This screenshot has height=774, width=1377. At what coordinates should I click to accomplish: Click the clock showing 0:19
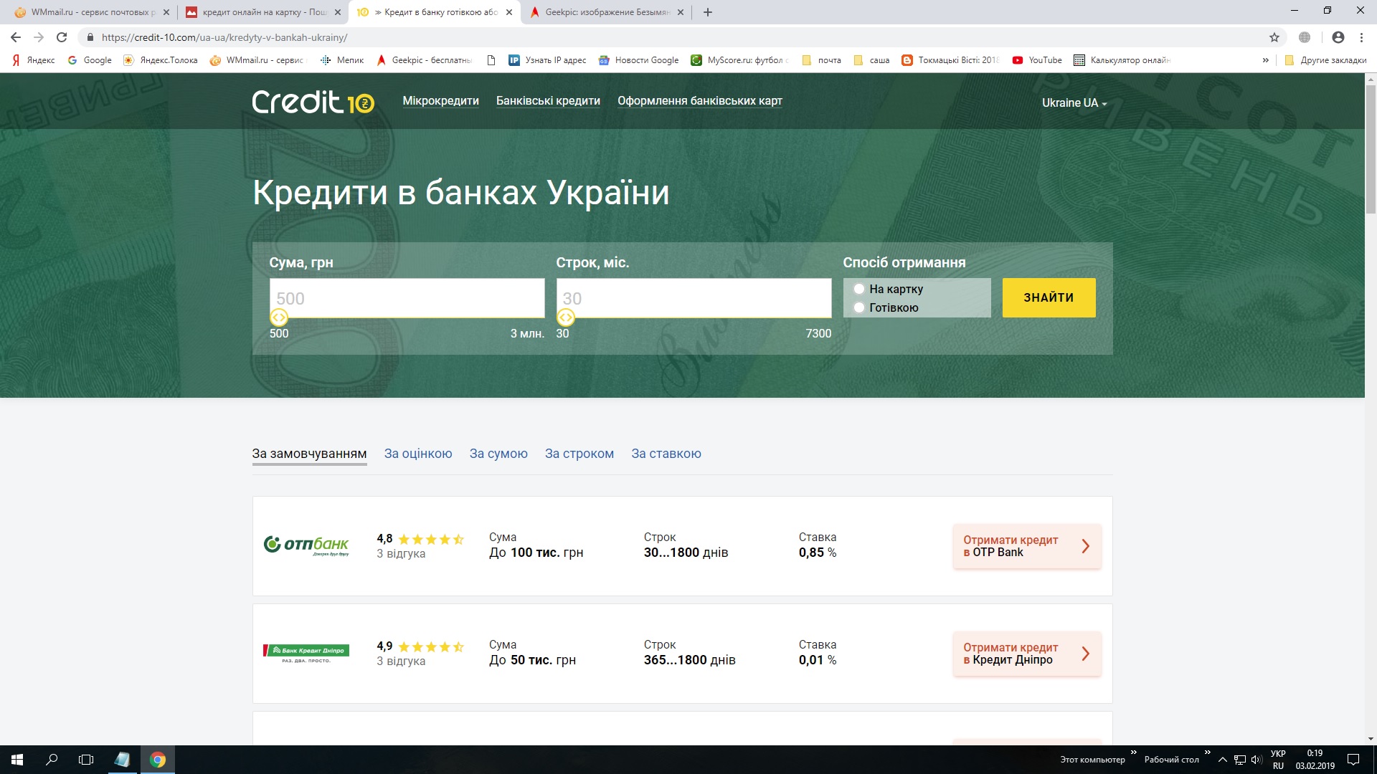pyautogui.click(x=1315, y=753)
